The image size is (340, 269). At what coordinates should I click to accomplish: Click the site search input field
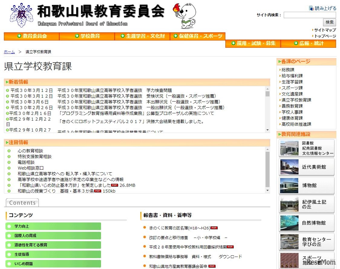click(x=309, y=15)
